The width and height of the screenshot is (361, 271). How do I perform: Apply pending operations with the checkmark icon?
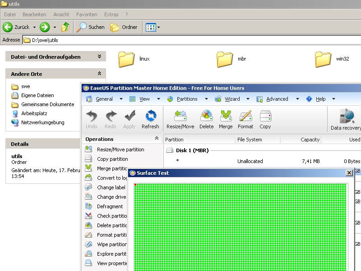pyautogui.click(x=130, y=119)
